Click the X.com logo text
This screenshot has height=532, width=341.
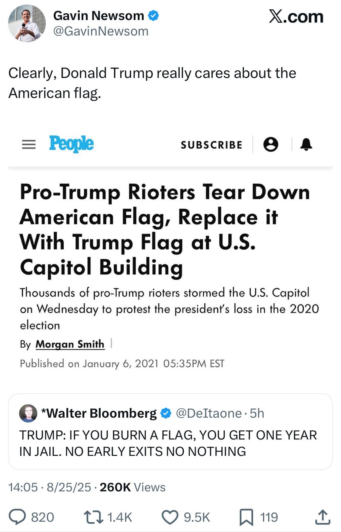click(296, 16)
